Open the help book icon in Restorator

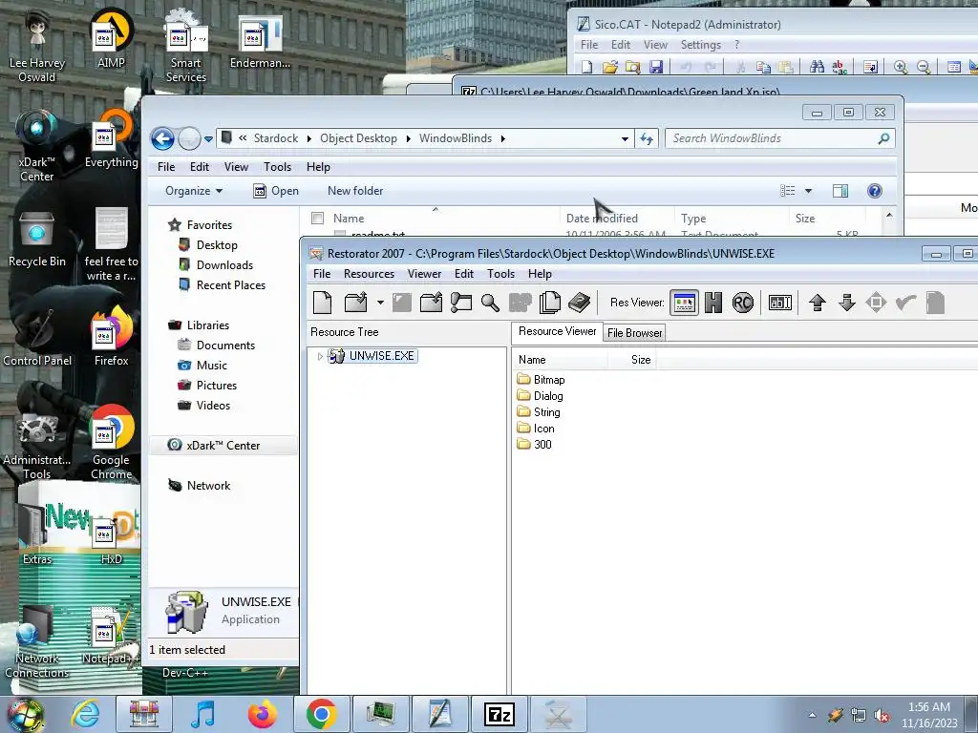pyautogui.click(x=580, y=303)
